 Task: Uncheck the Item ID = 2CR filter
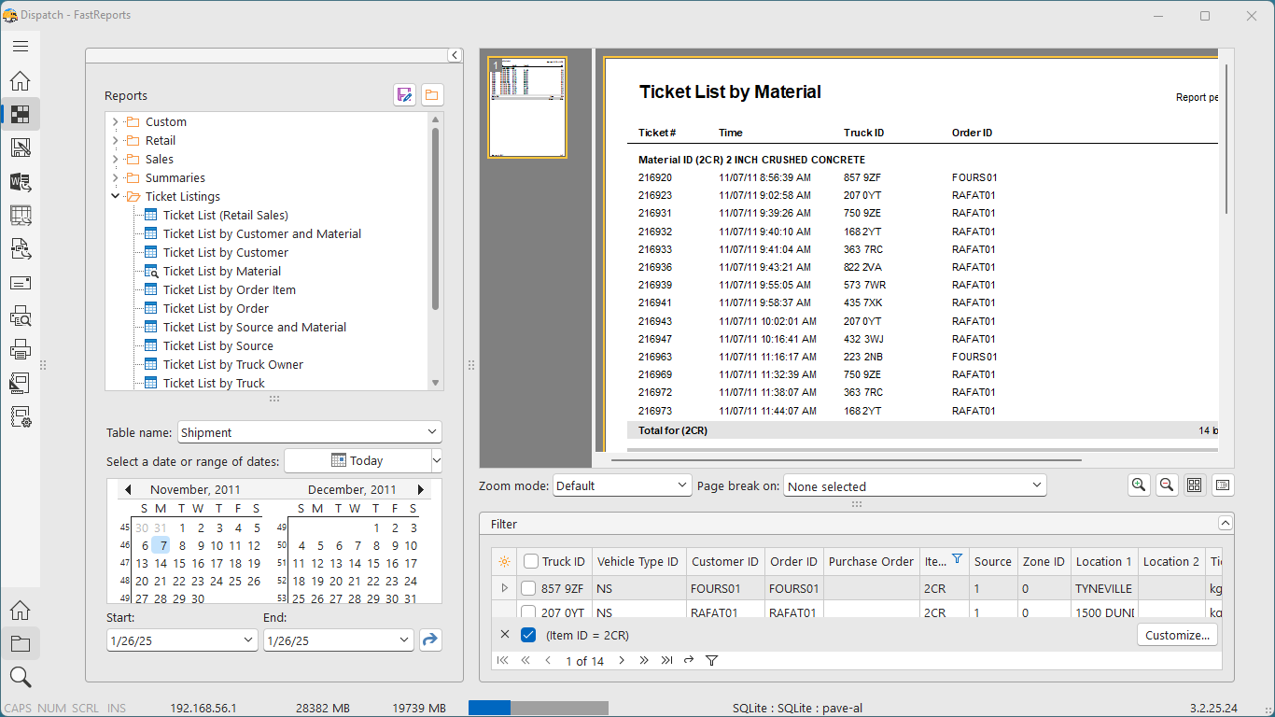(528, 635)
